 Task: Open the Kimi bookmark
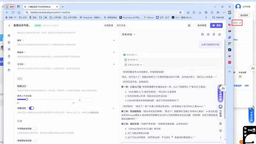[x=182, y=18]
